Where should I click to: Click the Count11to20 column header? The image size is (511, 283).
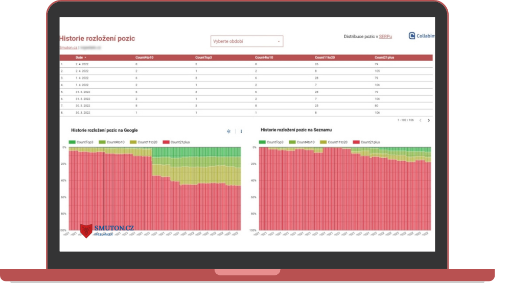324,58
